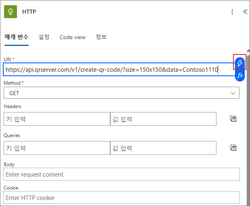
Task: Focus the Headers key input field
Action: [x=57, y=119]
